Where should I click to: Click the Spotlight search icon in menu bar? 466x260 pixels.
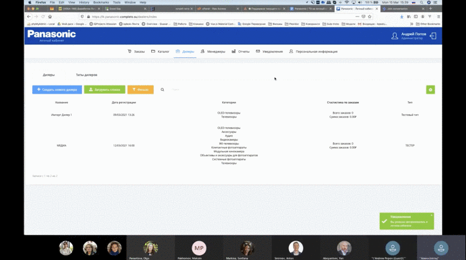[x=421, y=2]
